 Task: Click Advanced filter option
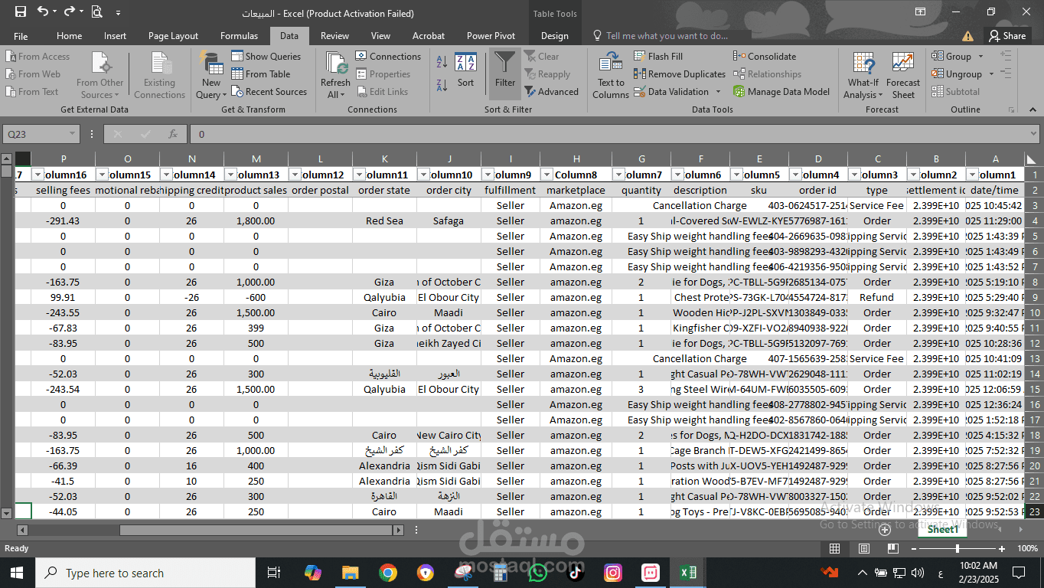pos(552,92)
